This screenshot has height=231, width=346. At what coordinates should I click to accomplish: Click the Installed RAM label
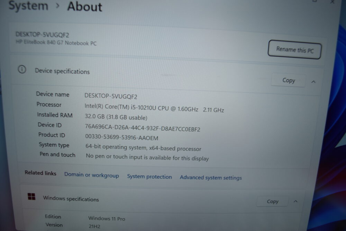(55, 115)
